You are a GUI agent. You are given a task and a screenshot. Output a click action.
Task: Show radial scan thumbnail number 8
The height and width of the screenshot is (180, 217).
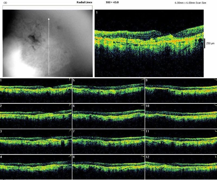(108, 166)
